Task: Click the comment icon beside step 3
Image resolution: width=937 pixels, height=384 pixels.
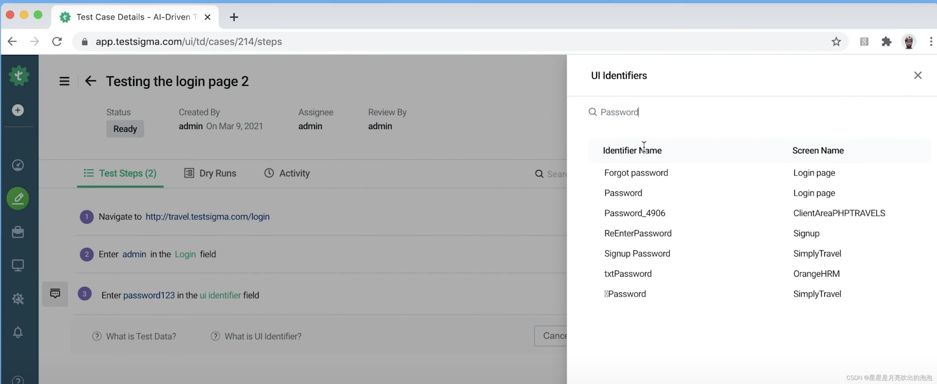Action: point(55,294)
